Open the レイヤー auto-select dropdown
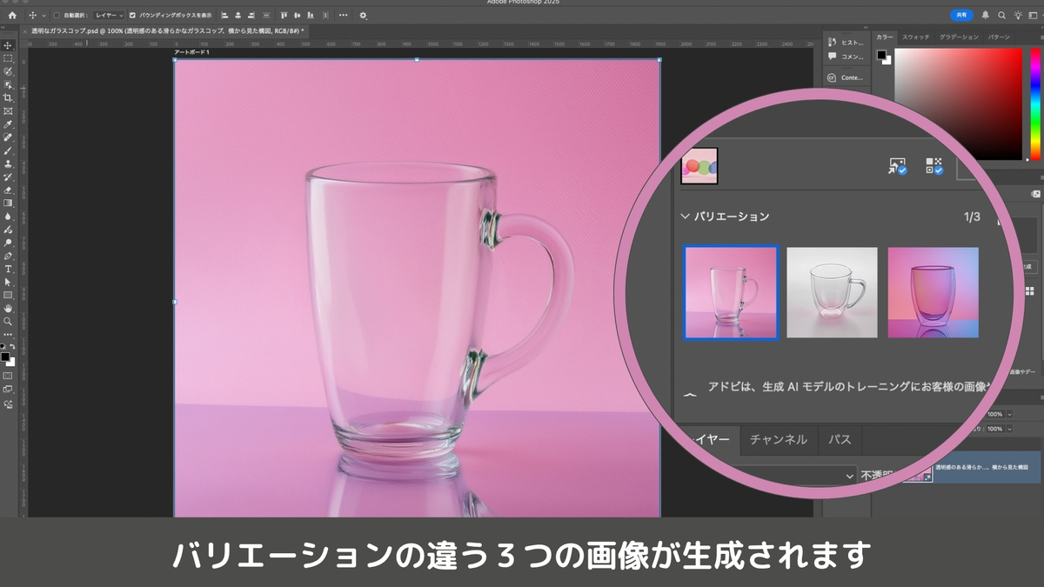Image resolution: width=1044 pixels, height=587 pixels. [x=108, y=15]
